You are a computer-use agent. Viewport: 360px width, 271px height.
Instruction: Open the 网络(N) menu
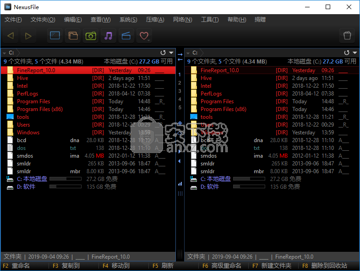pos(183,20)
